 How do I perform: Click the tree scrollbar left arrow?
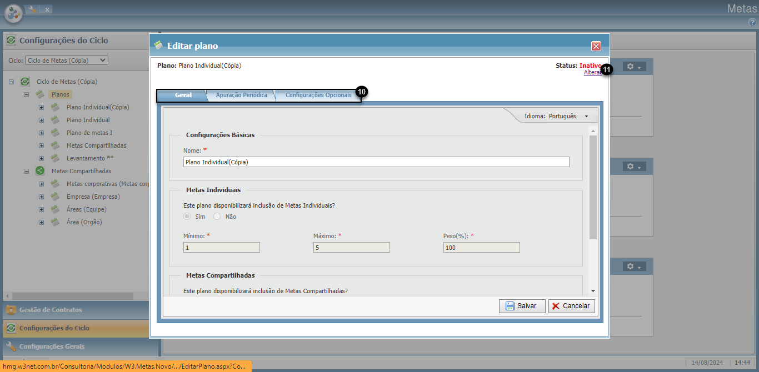coord(7,296)
